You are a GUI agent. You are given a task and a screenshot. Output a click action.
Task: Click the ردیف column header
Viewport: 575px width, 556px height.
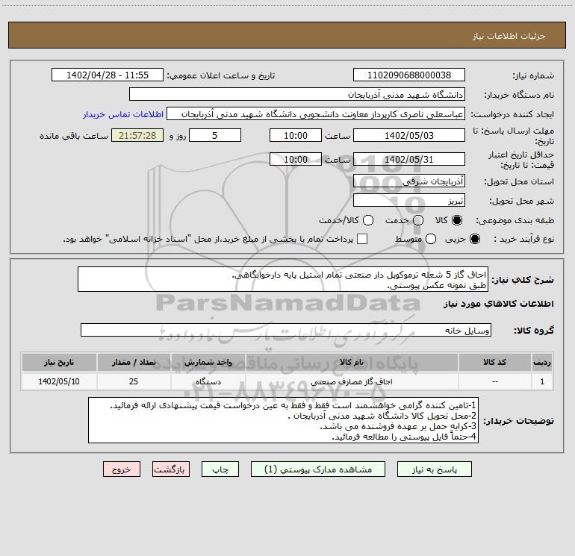click(542, 362)
